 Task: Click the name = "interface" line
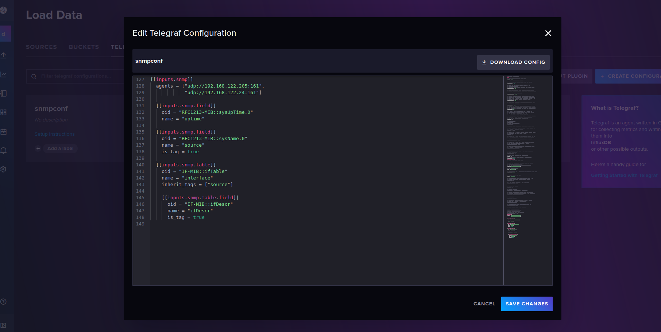[x=188, y=178]
